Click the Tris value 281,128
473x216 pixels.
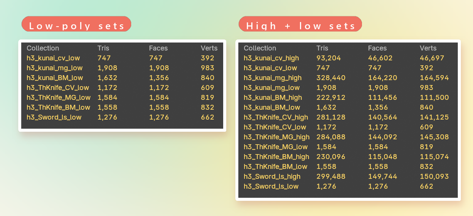[331, 117]
